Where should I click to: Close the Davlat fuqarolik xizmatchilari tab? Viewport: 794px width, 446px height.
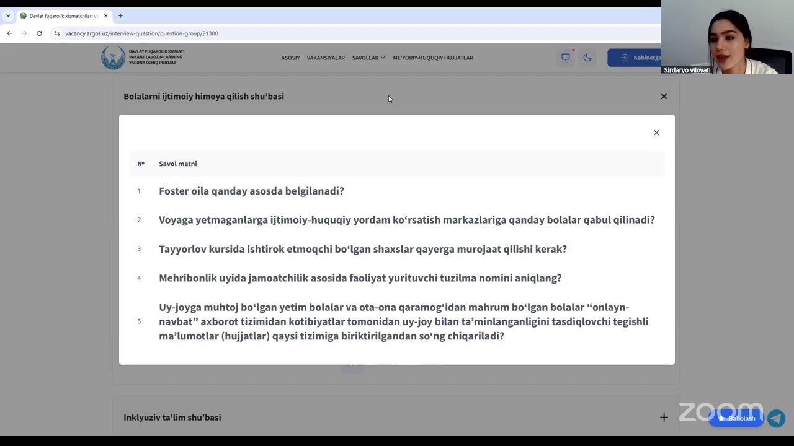(105, 16)
